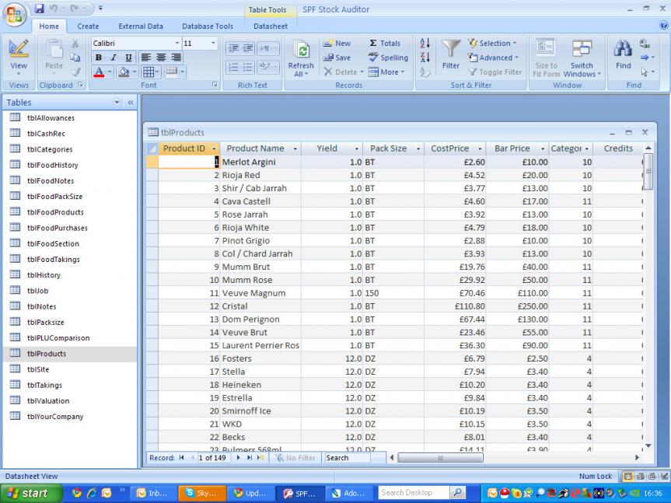Open tblYourCompany table
This screenshot has height=503, width=671.
click(x=55, y=417)
